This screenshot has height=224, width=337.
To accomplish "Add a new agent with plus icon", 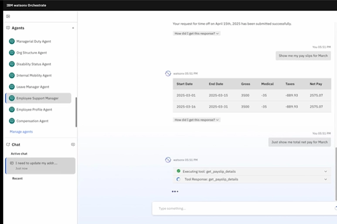I will [x=73, y=28].
